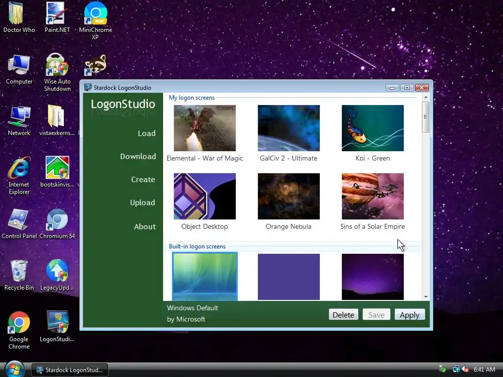
Task: Select the Recycle Bin desktop icon
Action: coord(19,275)
